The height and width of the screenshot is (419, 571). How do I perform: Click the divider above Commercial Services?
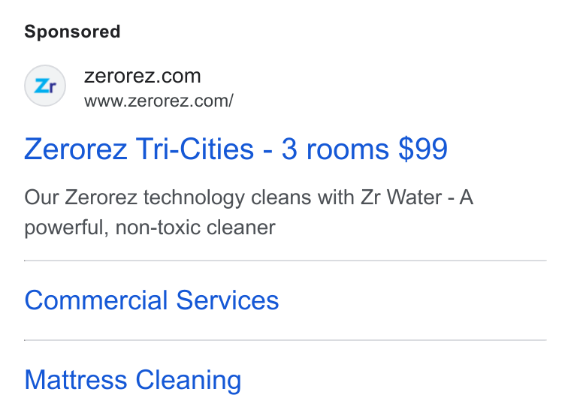[285, 261]
